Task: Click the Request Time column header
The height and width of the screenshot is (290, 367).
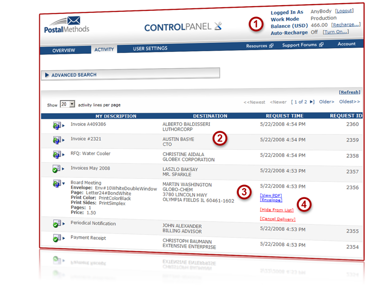Action: tap(285, 116)
